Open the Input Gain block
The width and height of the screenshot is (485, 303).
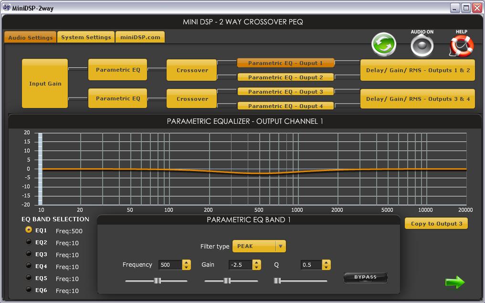click(45, 83)
